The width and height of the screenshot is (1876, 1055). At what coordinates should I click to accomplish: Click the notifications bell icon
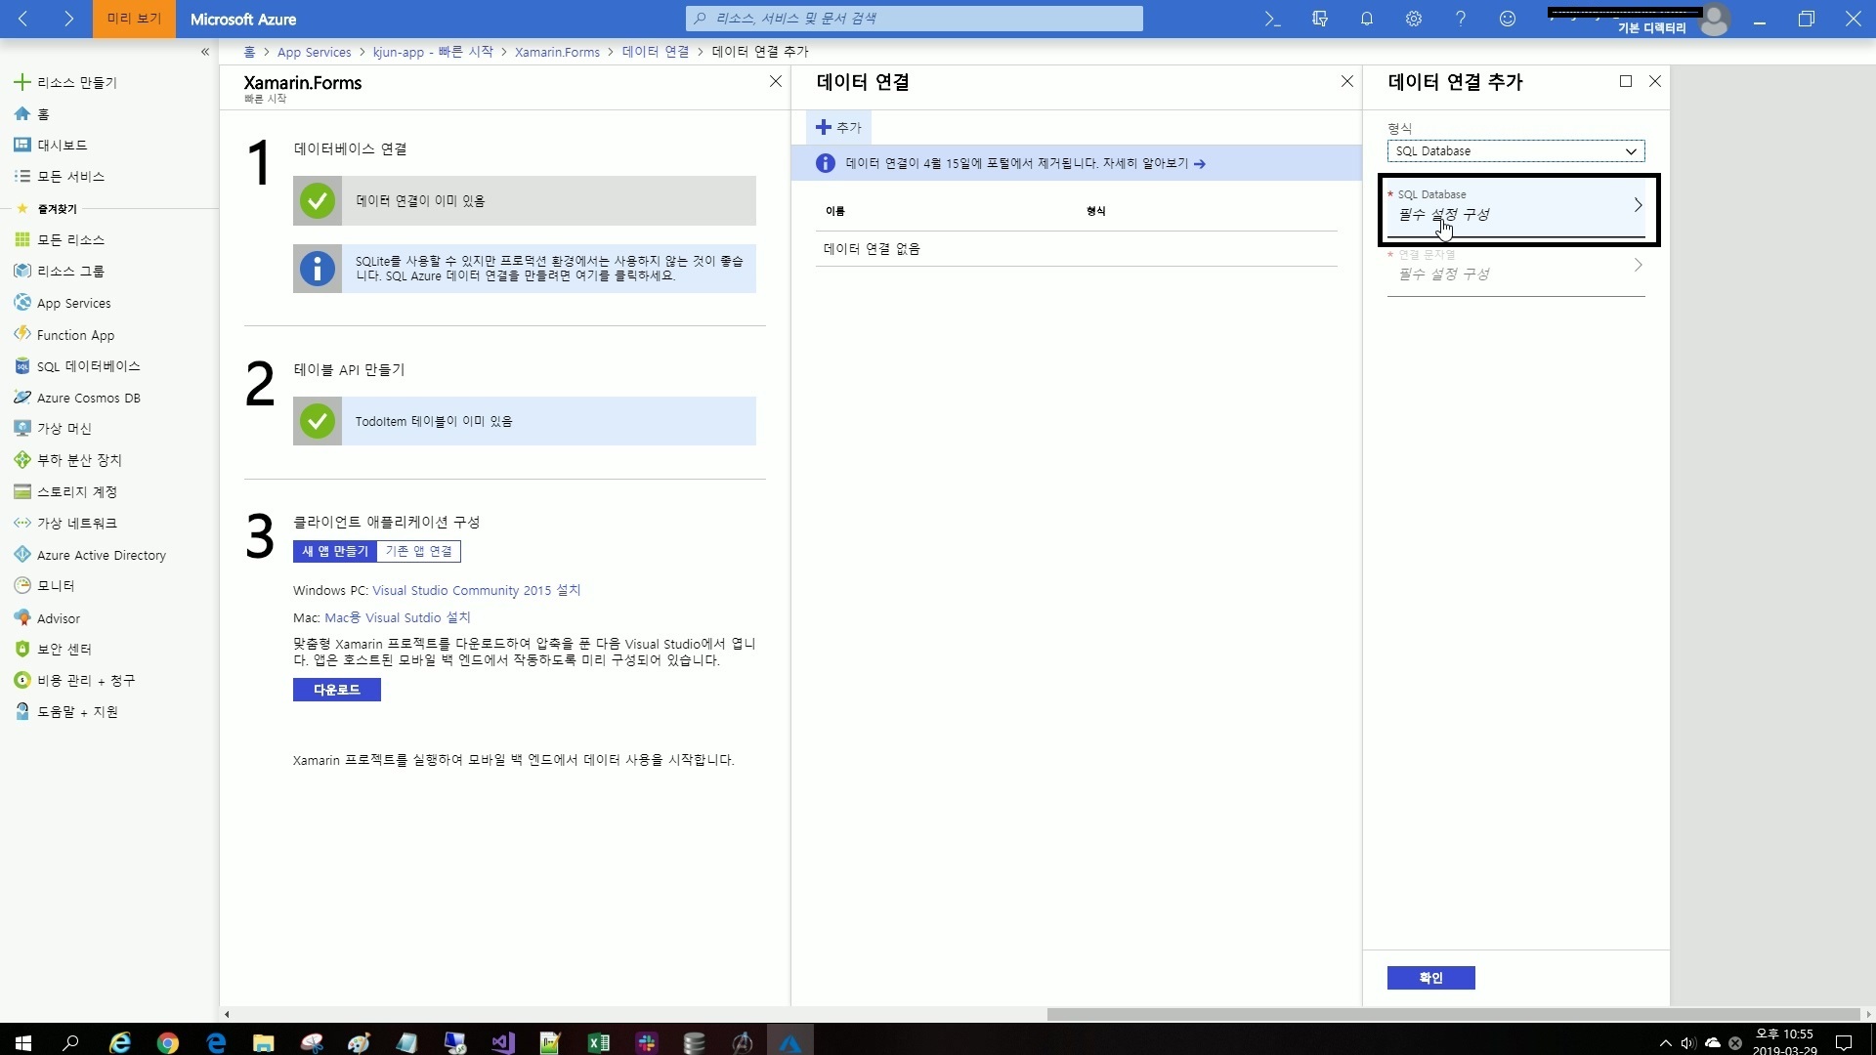(x=1366, y=19)
